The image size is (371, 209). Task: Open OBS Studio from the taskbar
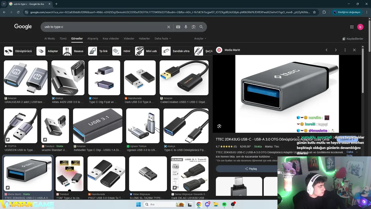[233, 204]
